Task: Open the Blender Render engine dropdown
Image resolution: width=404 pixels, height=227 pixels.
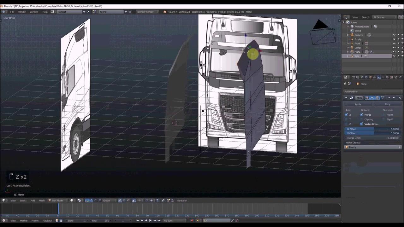Action: [147, 12]
